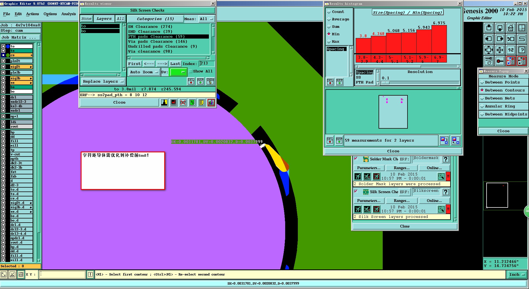The width and height of the screenshot is (529, 289).
Task: Click the pan left icon
Action: (489, 39)
